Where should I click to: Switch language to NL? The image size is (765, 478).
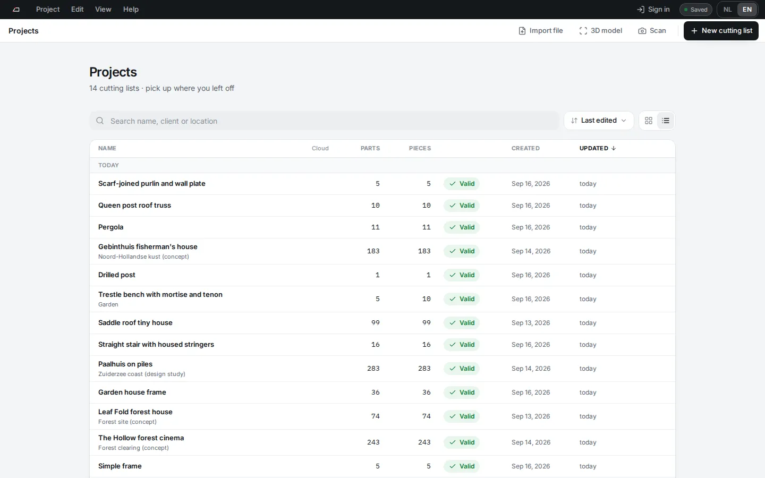tap(727, 10)
